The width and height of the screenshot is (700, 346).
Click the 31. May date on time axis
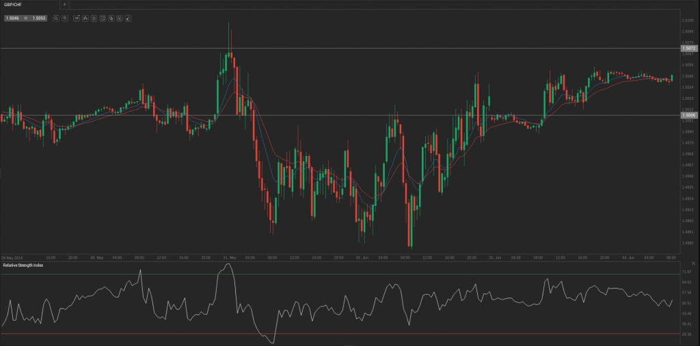(x=229, y=258)
